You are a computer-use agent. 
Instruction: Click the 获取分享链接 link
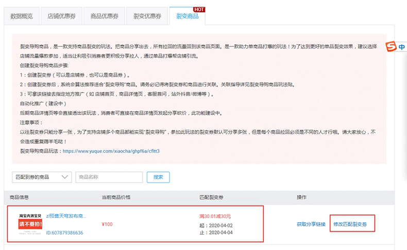tap(311, 224)
